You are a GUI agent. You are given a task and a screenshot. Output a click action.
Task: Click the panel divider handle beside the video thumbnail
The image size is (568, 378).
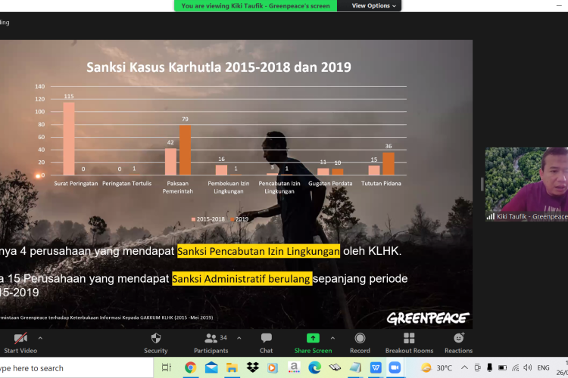tap(482, 184)
